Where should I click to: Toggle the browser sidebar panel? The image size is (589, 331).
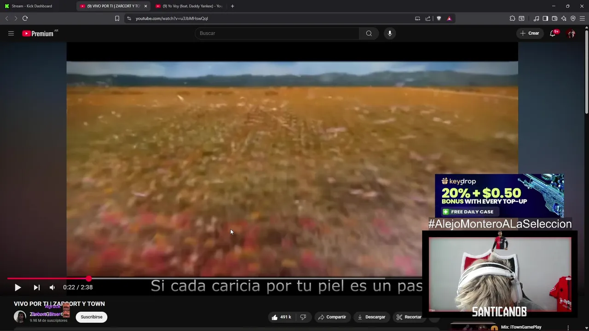pos(545,18)
